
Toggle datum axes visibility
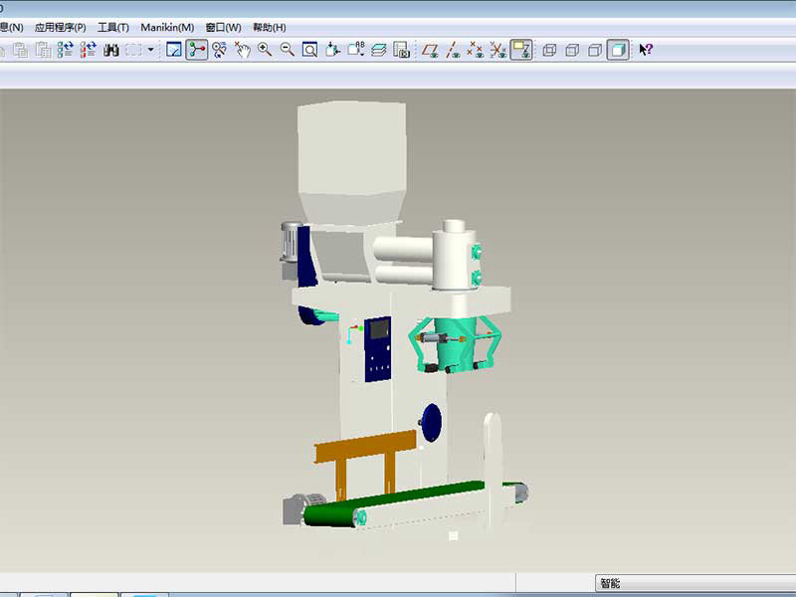pos(453,50)
